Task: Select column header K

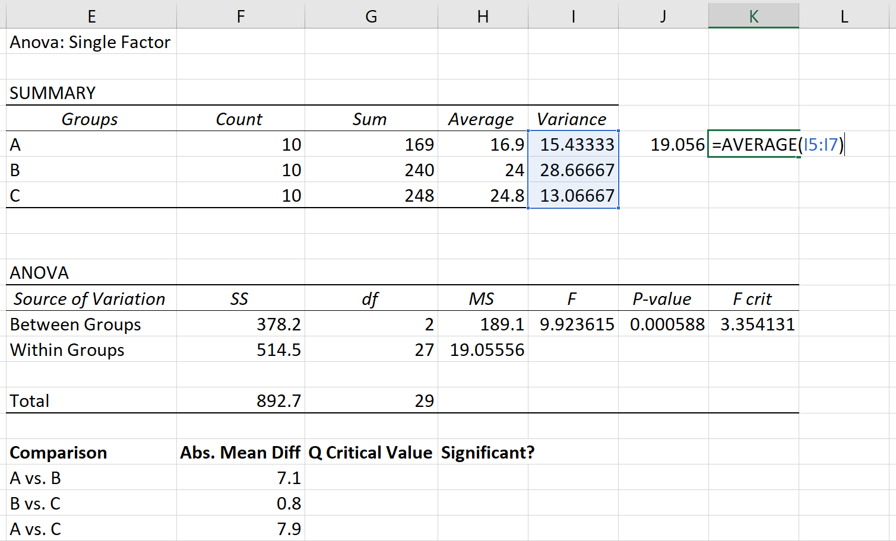Action: [x=753, y=16]
